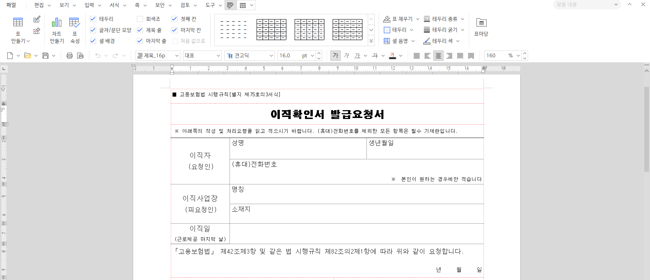The image size is (650, 280).
Task: Open the 표 만들기 table creation icon
Action: [x=18, y=22]
